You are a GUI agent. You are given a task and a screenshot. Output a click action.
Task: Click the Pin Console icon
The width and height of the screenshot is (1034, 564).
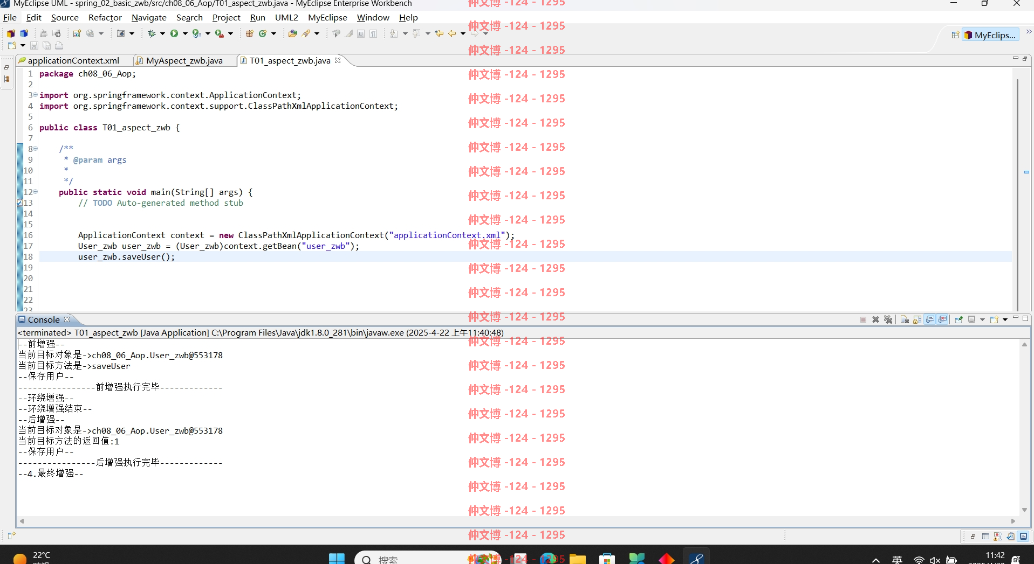pyautogui.click(x=958, y=320)
